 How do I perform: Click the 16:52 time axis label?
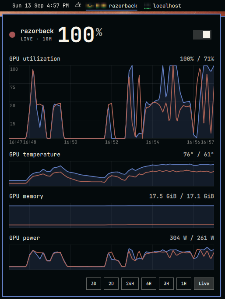click(112, 142)
